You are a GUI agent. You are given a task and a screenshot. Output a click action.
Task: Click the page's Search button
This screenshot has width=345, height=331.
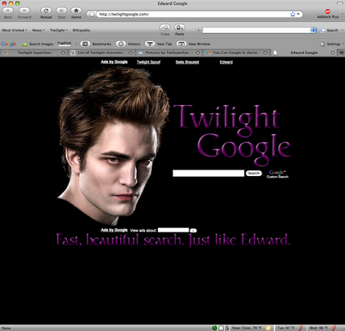point(254,174)
